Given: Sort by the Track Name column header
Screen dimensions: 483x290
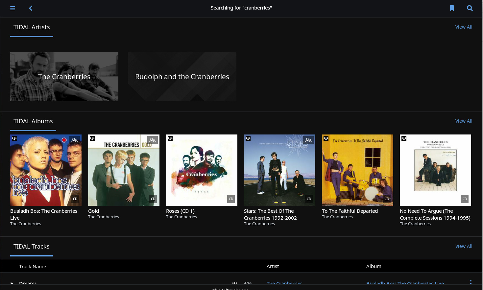Looking at the screenshot, I should coord(33,267).
